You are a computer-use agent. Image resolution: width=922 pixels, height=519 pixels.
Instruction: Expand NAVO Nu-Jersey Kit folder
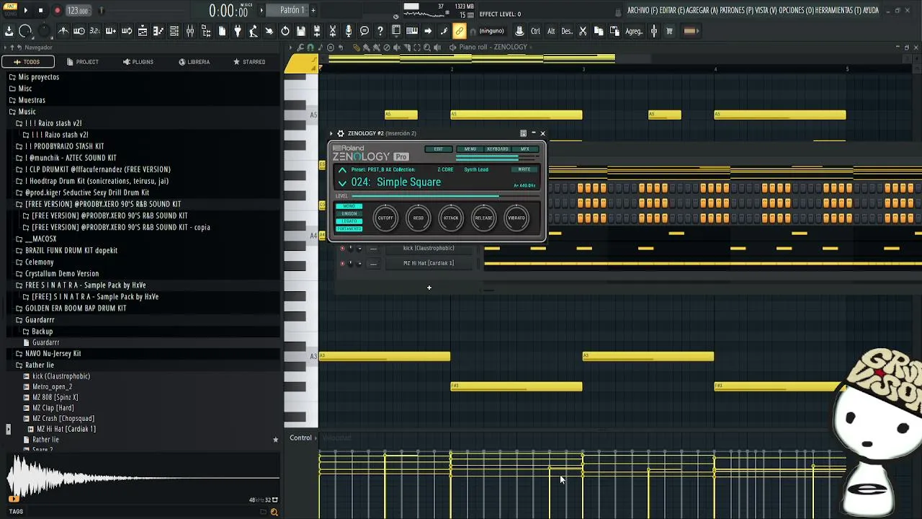click(49, 353)
